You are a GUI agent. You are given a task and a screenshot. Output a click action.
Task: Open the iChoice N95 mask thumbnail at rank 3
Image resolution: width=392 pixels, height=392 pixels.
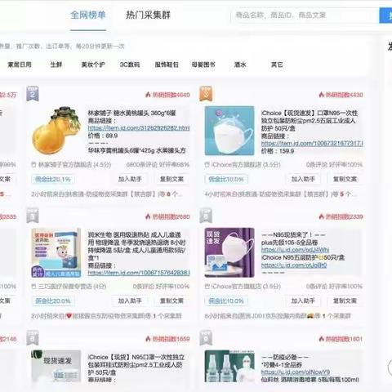(229, 131)
